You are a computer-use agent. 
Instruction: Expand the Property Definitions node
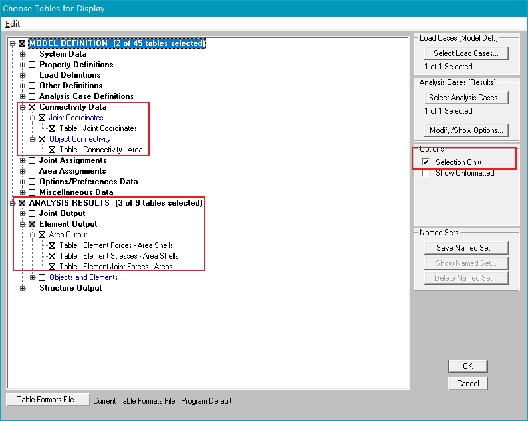pos(22,65)
